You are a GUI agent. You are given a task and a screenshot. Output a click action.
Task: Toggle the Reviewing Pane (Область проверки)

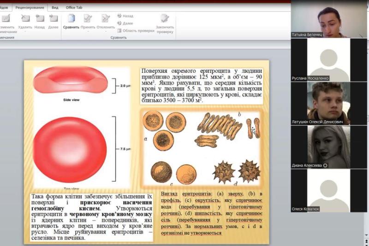(x=136, y=30)
